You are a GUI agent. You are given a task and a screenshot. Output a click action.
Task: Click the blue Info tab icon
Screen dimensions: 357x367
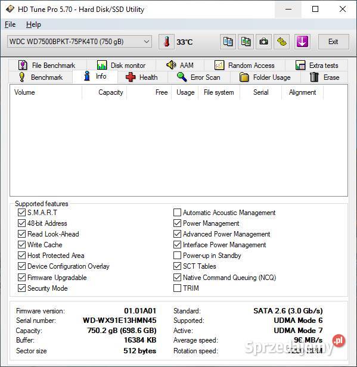pyautogui.click(x=87, y=76)
